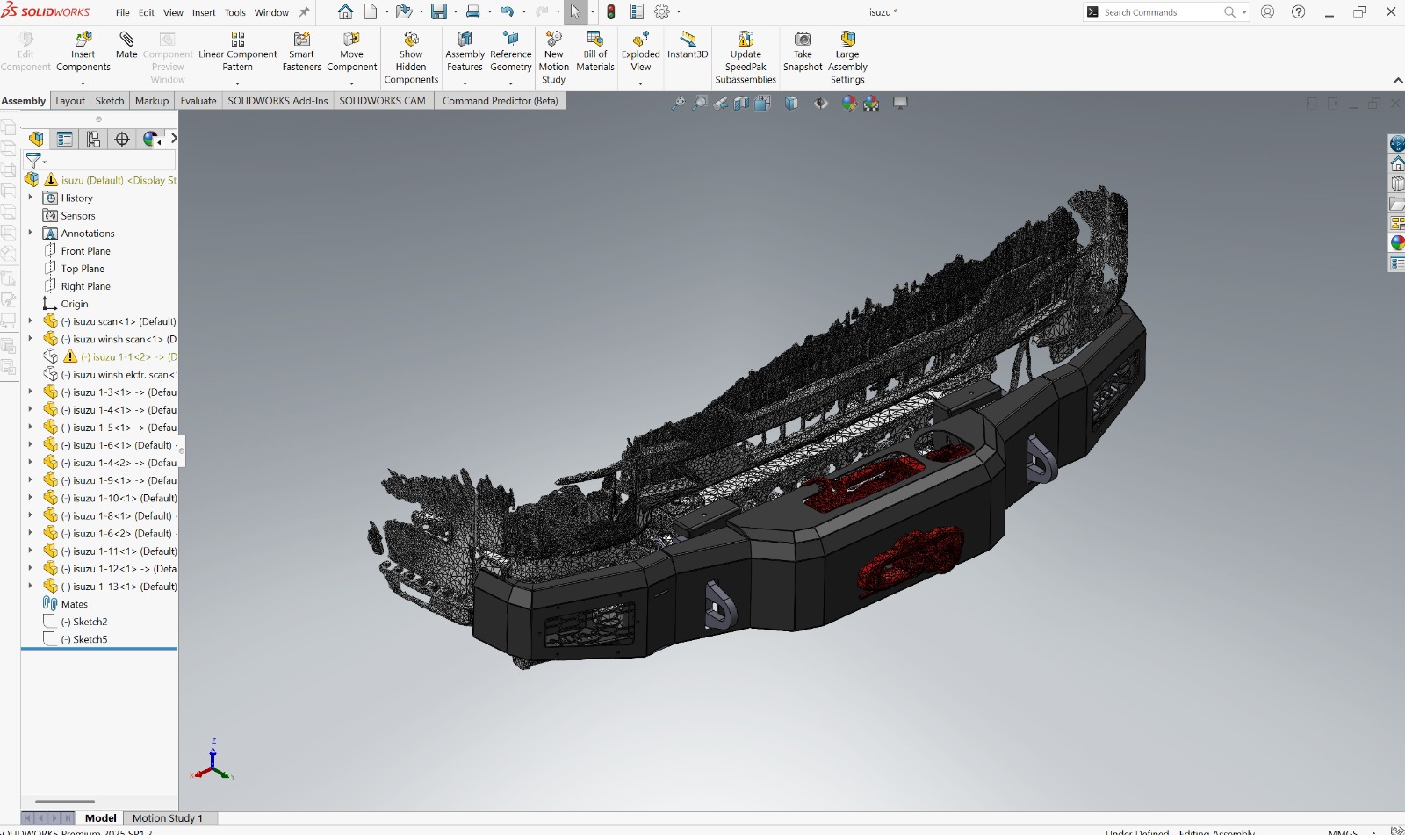Screen dimensions: 1405x835
Task: Expand the isuzu 1-10<1> component
Action: (30, 498)
